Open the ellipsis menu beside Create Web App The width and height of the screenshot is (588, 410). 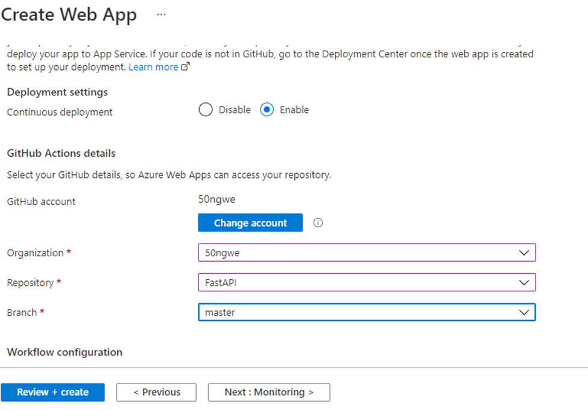click(161, 14)
